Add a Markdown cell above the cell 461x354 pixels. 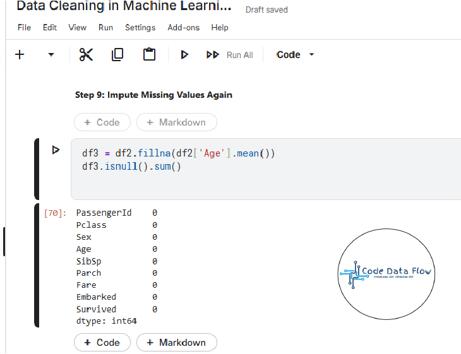[x=176, y=122]
